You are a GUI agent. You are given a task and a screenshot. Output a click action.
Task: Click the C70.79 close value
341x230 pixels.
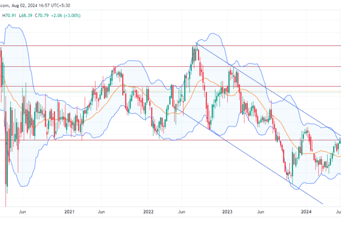48,14
